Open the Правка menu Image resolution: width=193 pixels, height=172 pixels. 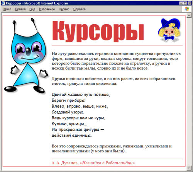(20, 9)
